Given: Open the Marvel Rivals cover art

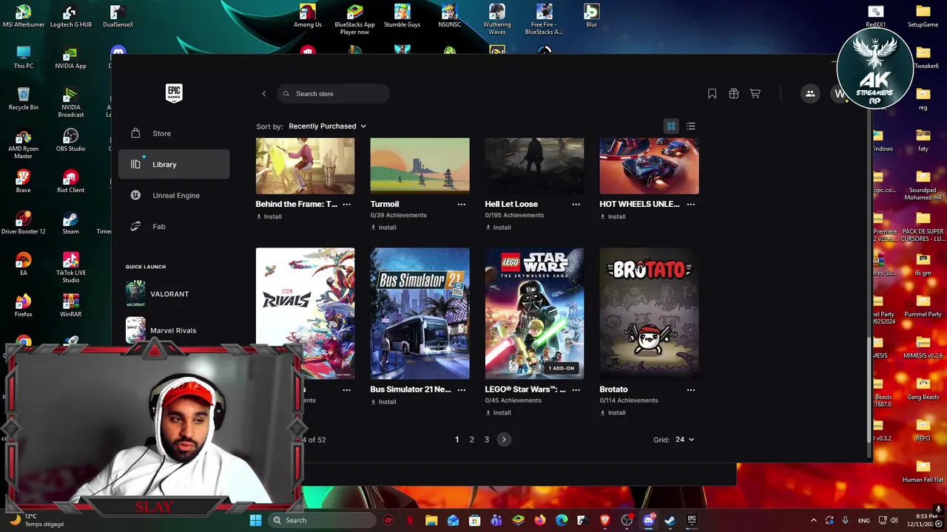Looking at the screenshot, I should 305,313.
